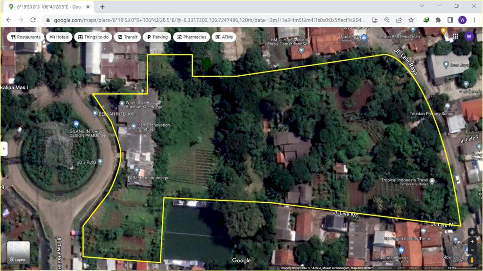Toggle the Pharmacies category chip
This screenshot has height=271, width=483.
tap(191, 37)
